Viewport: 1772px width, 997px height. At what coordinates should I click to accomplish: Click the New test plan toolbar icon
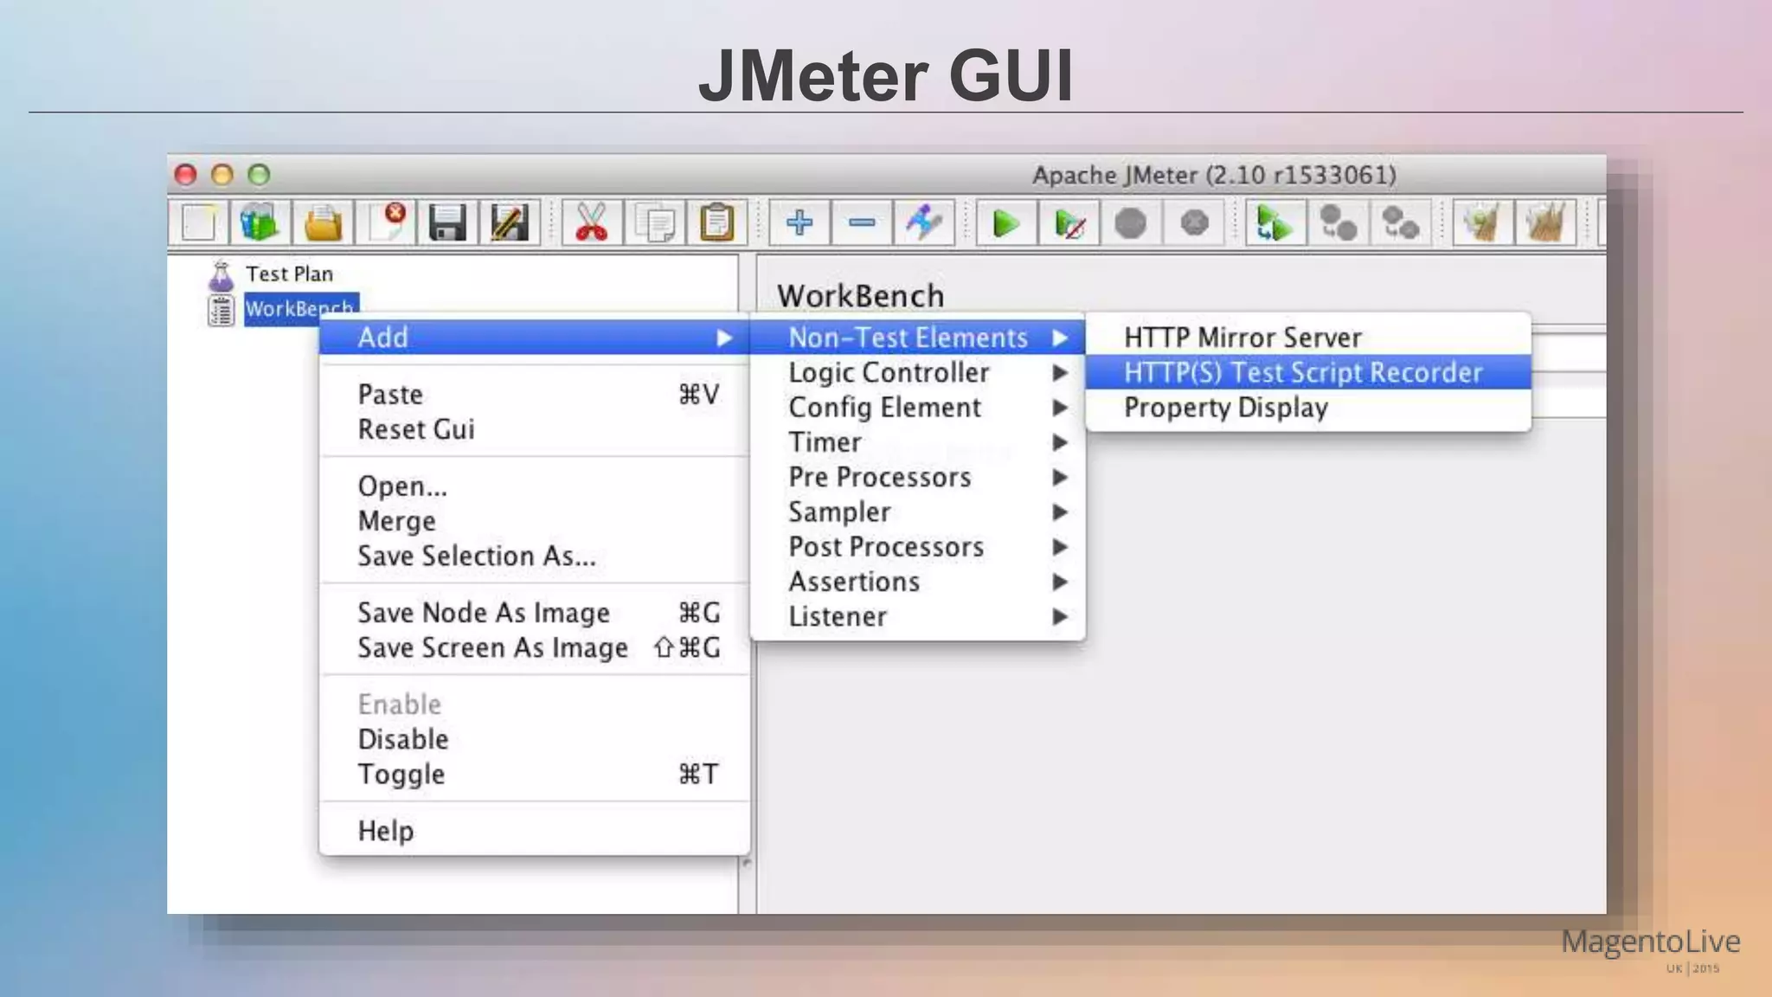point(199,223)
